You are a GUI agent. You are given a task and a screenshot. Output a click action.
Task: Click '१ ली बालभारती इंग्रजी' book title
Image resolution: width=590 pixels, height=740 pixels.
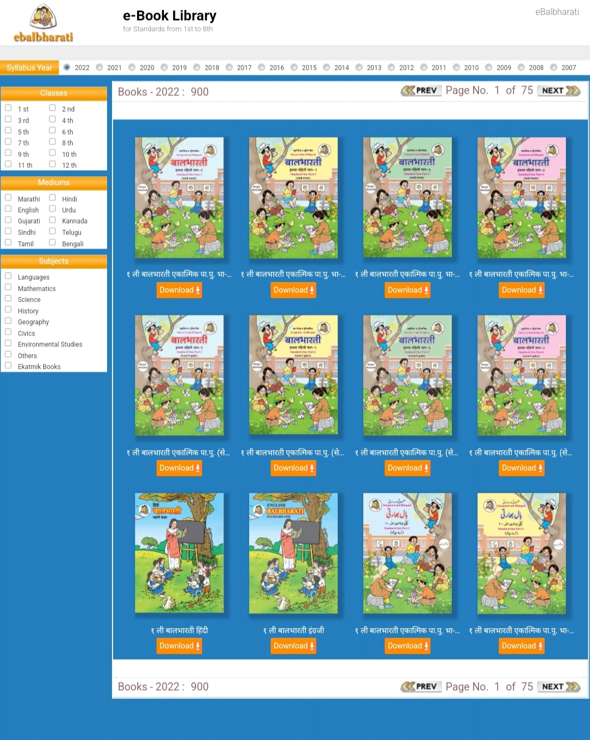tap(293, 630)
